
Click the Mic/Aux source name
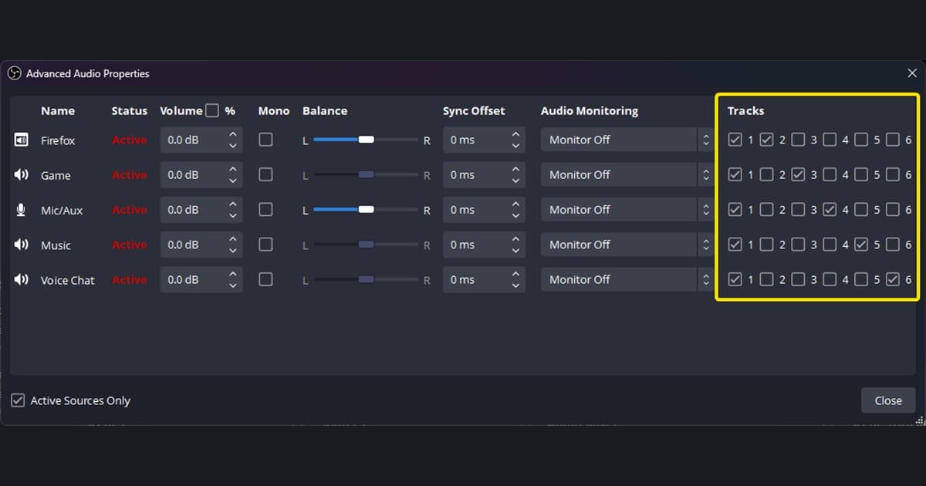pos(62,210)
